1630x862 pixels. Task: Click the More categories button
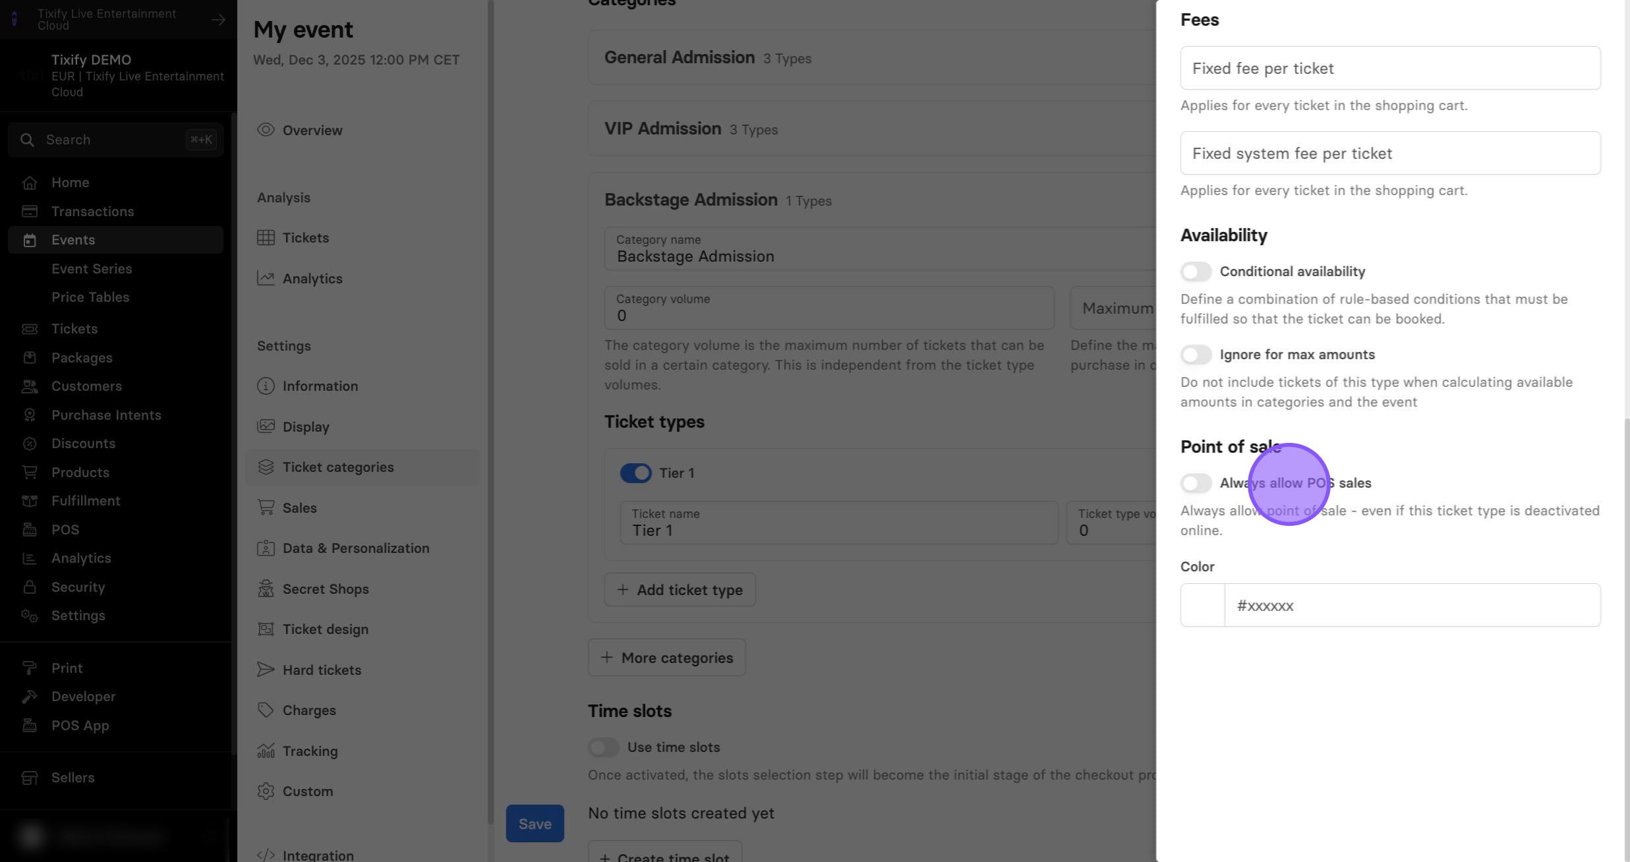click(666, 658)
